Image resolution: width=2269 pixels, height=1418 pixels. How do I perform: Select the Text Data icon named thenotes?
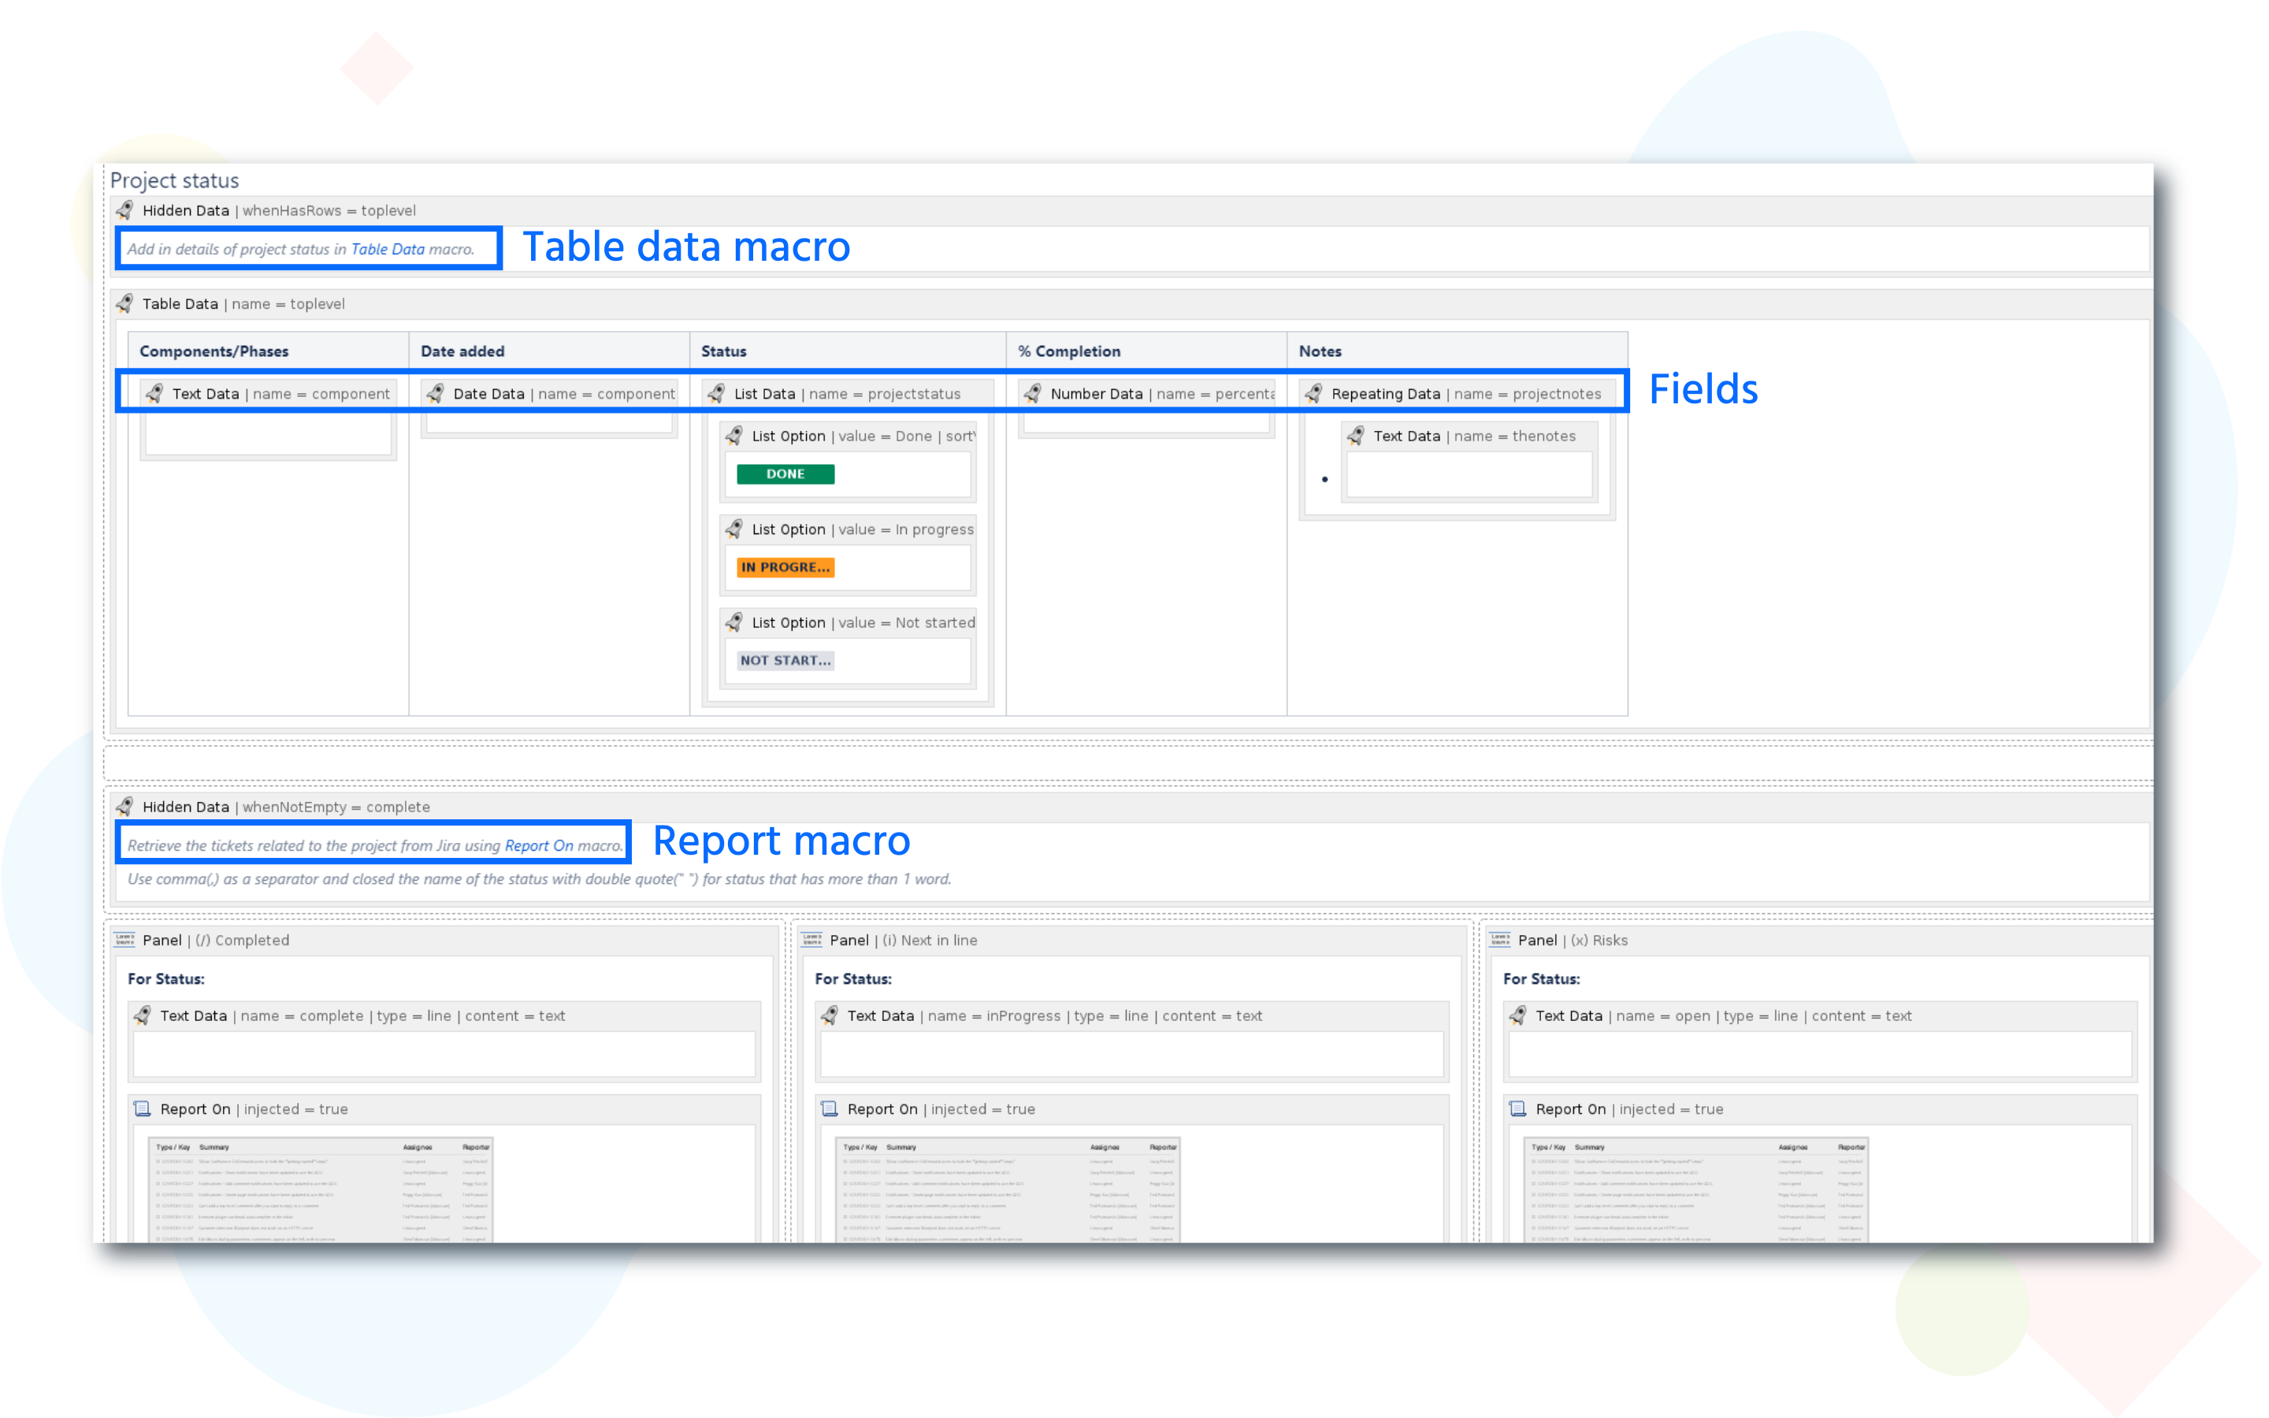pos(1356,435)
